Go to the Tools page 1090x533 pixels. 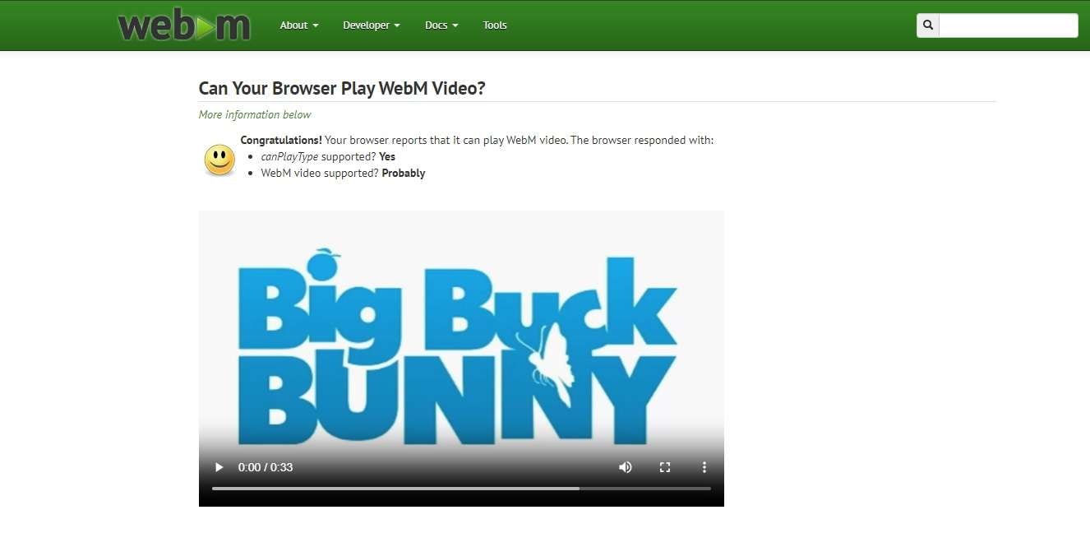495,25
